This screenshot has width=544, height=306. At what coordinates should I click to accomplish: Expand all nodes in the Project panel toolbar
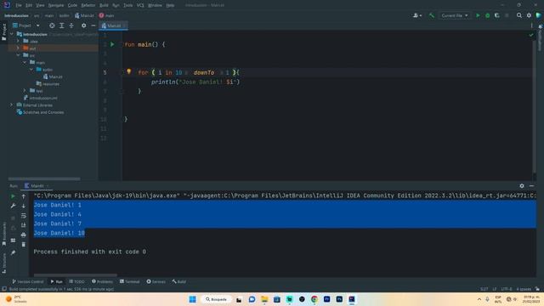tap(61, 25)
